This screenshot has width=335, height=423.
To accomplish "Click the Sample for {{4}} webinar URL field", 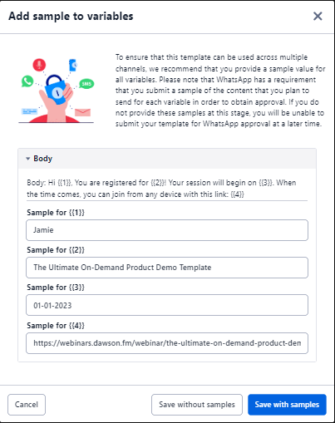I will click(x=167, y=343).
